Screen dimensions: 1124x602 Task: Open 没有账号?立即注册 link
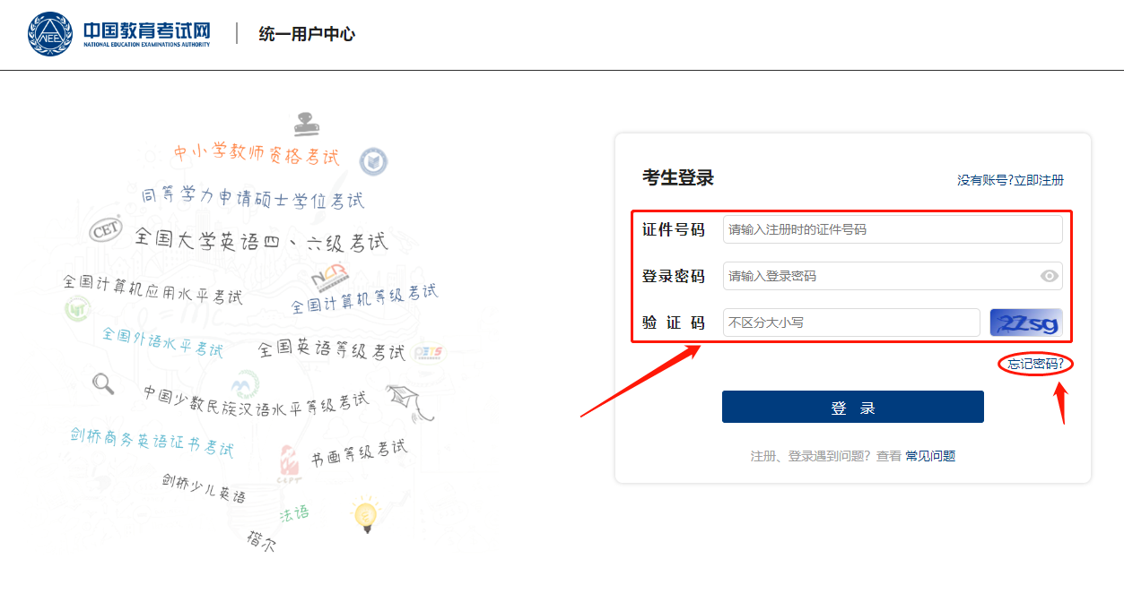(x=1010, y=180)
